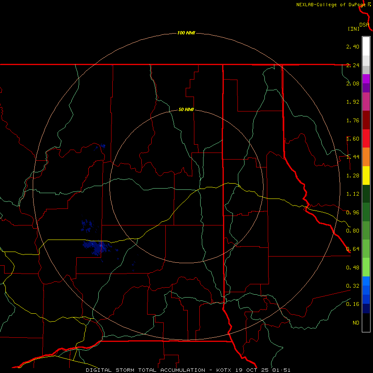The height and width of the screenshot is (373, 373).
Task: Click the pink 1.92 legend swatch
Action: (366, 102)
